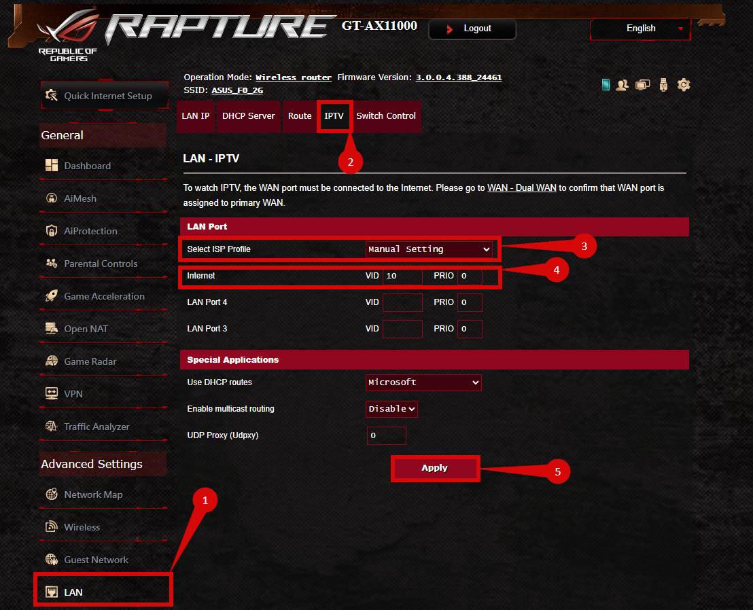Screen dimensions: 753x610
Task: Click the UDP Proxy (Udpxy) input field
Action: pos(386,435)
